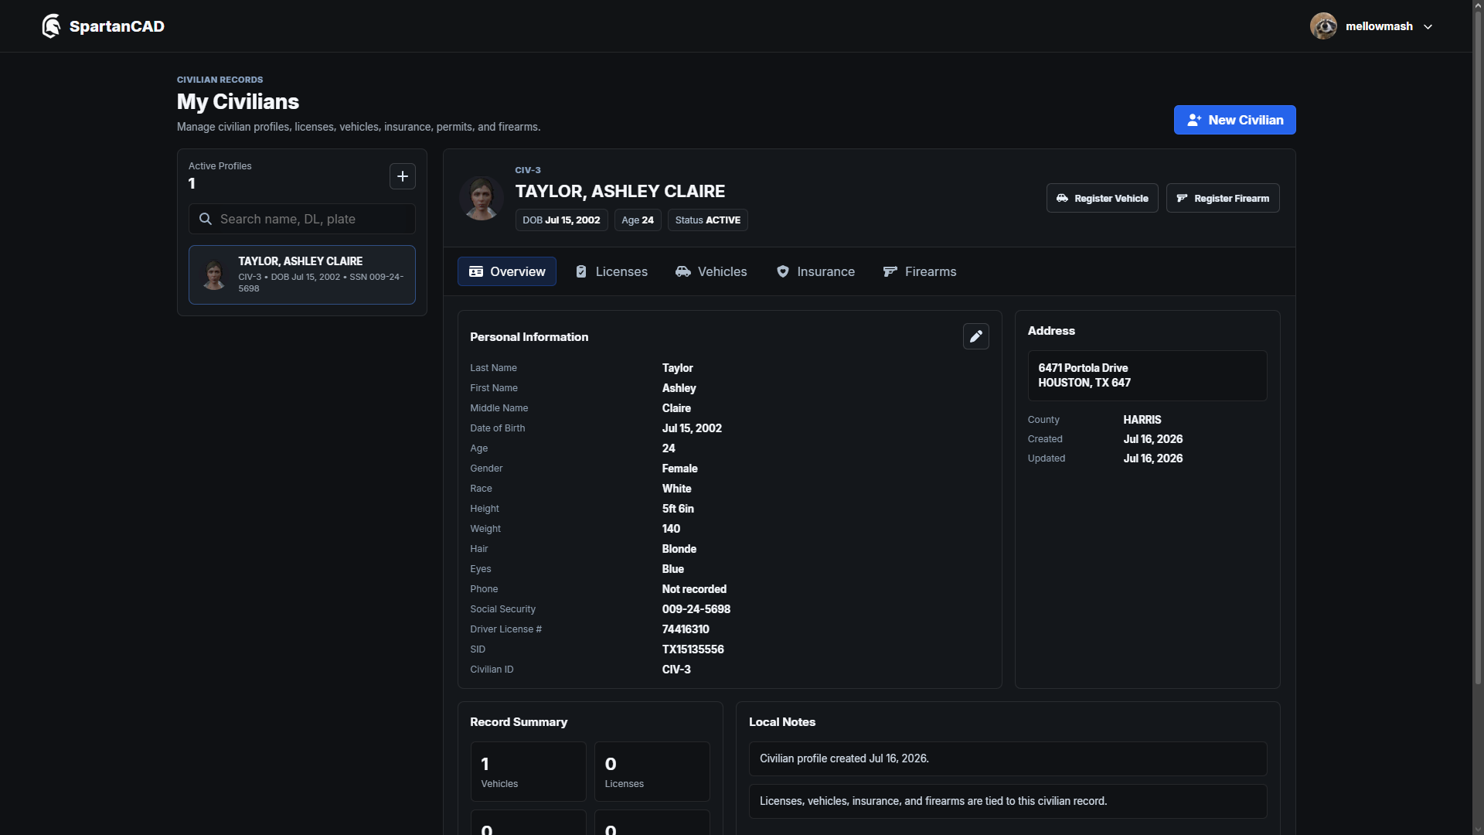Open the Licenses tab
Viewport: 1484px width, 835px height.
[611, 271]
